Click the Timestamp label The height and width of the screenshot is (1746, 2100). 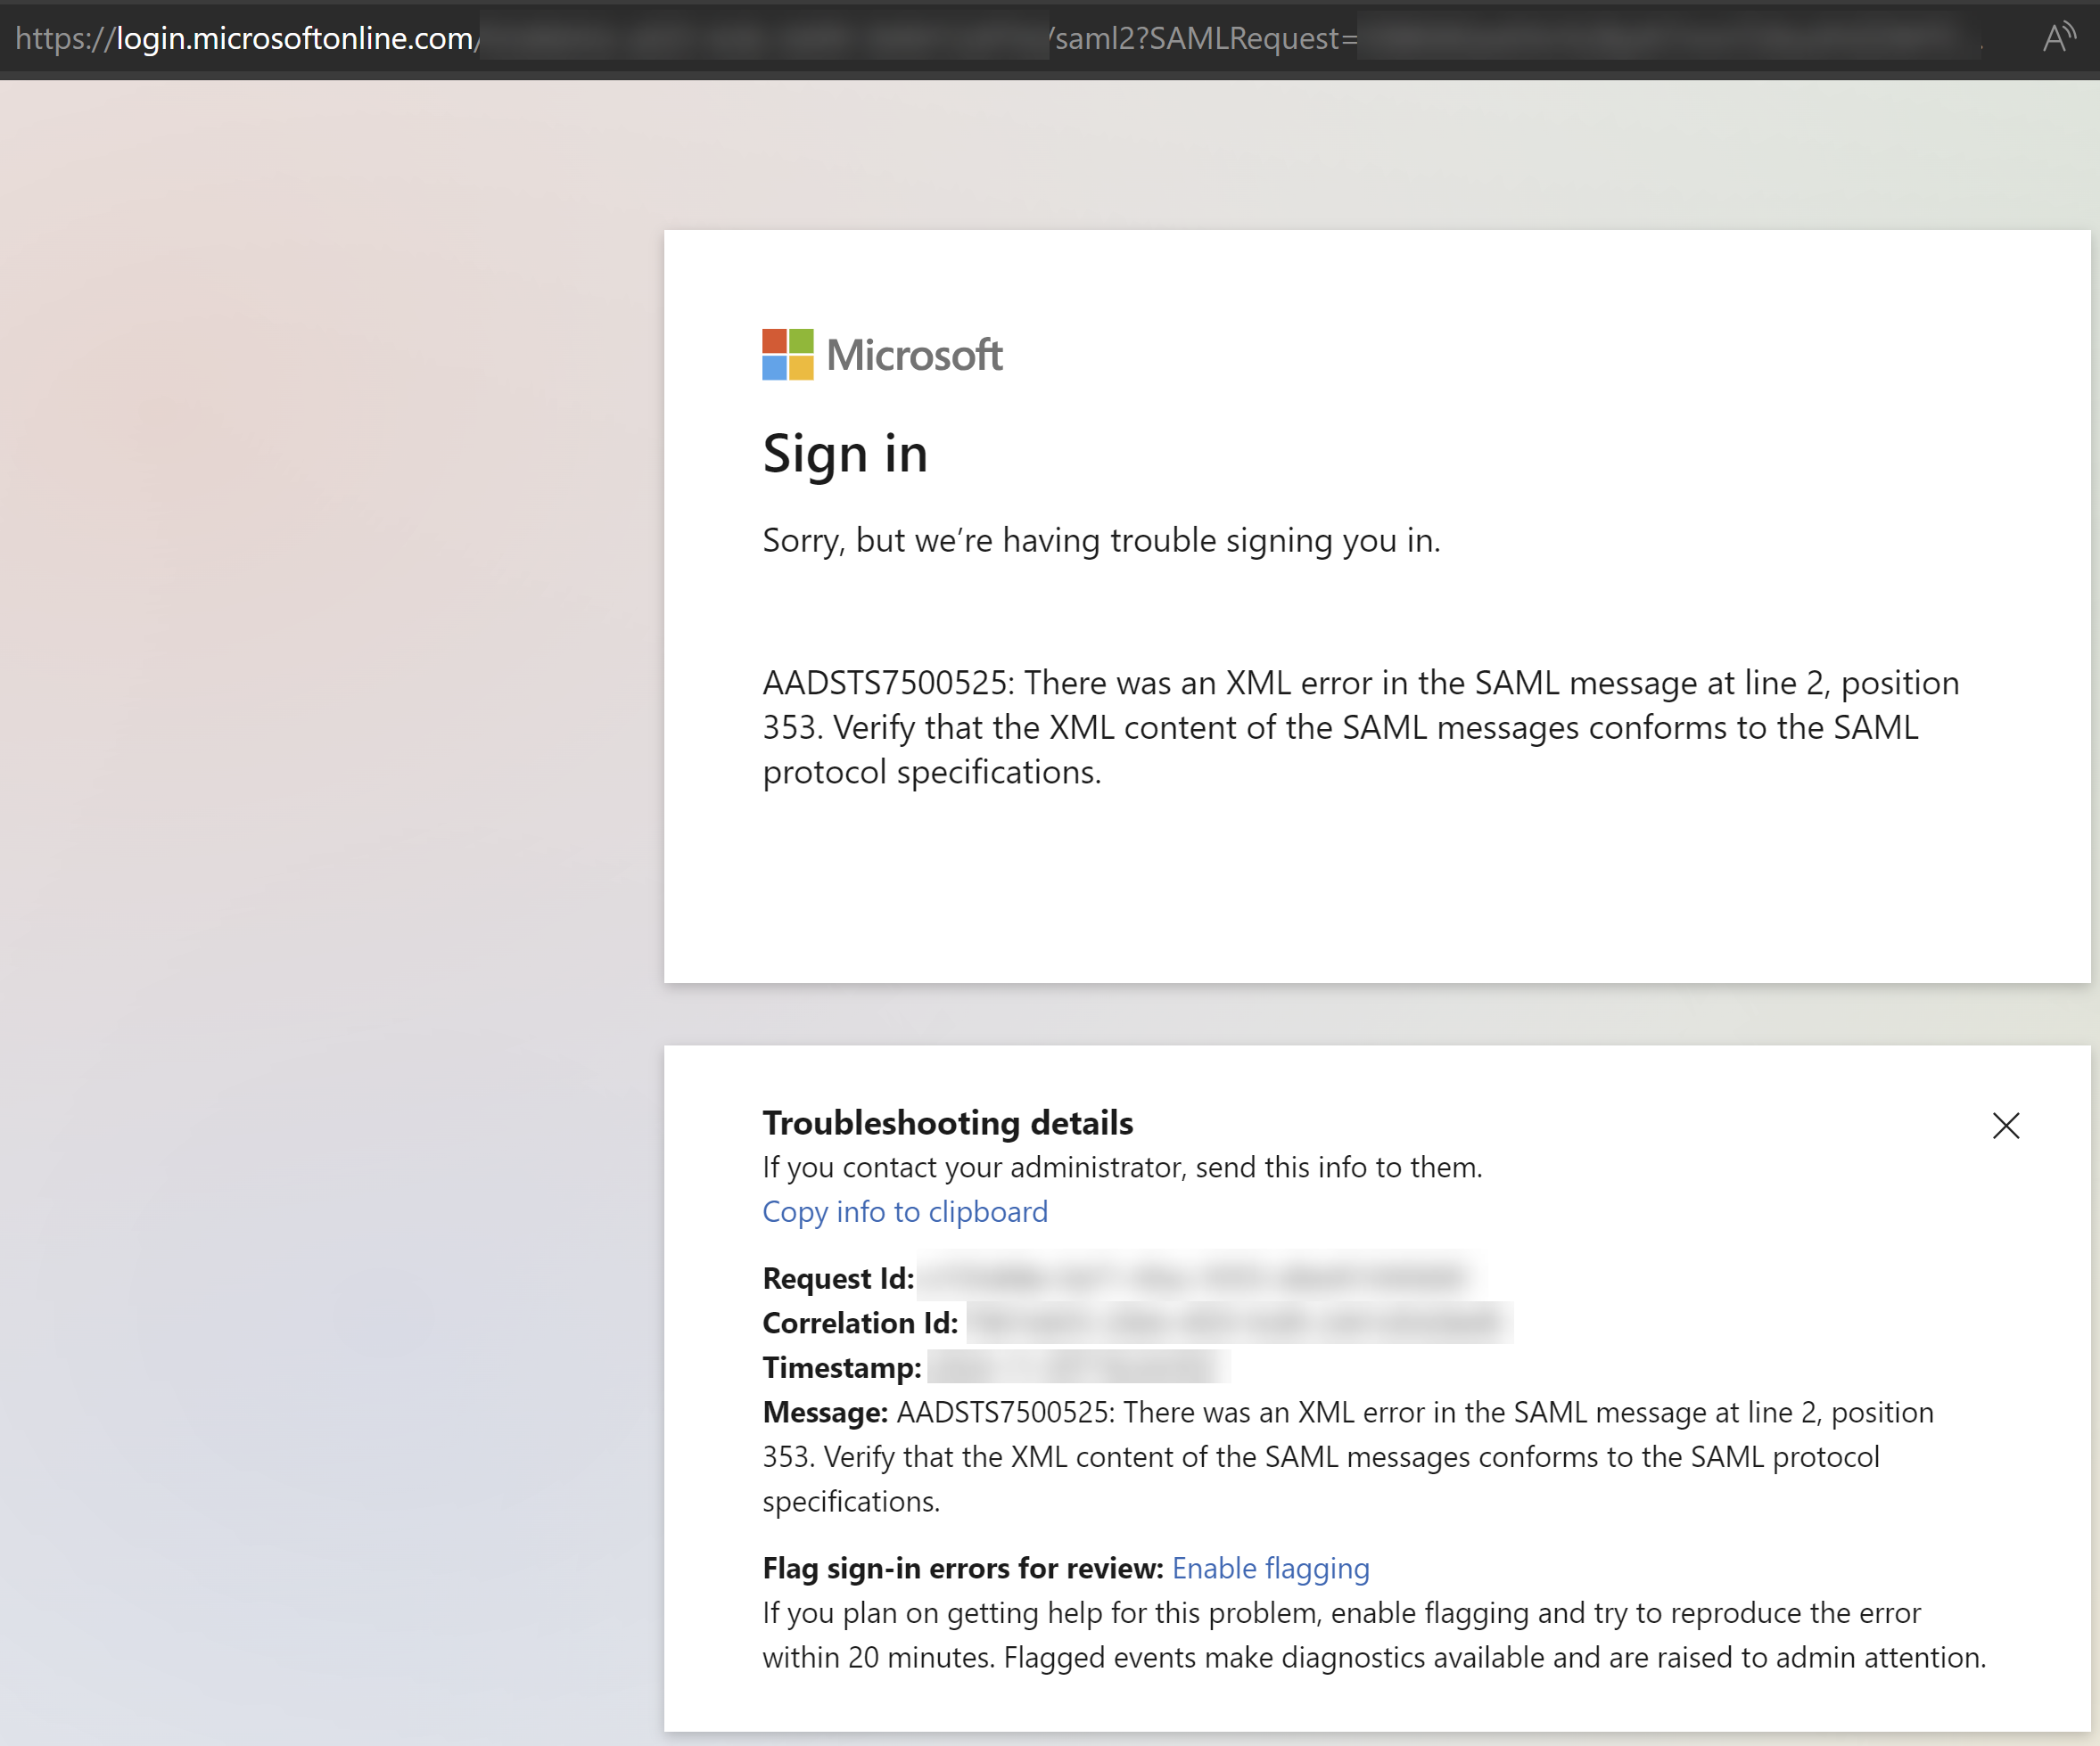(x=842, y=1367)
